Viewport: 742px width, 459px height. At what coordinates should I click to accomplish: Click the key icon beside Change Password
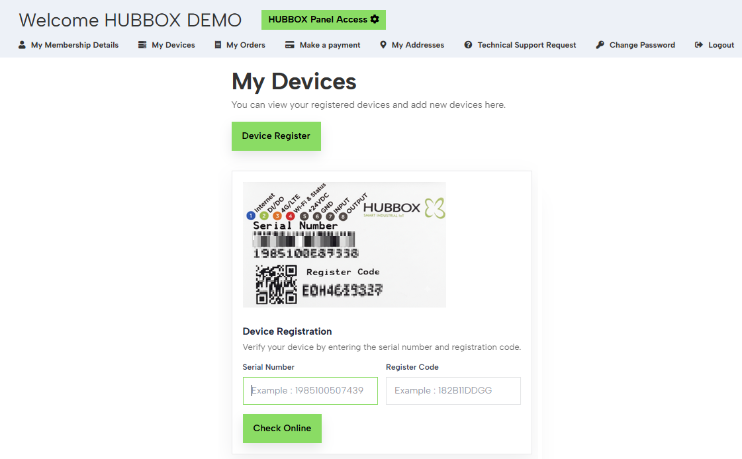tap(600, 45)
